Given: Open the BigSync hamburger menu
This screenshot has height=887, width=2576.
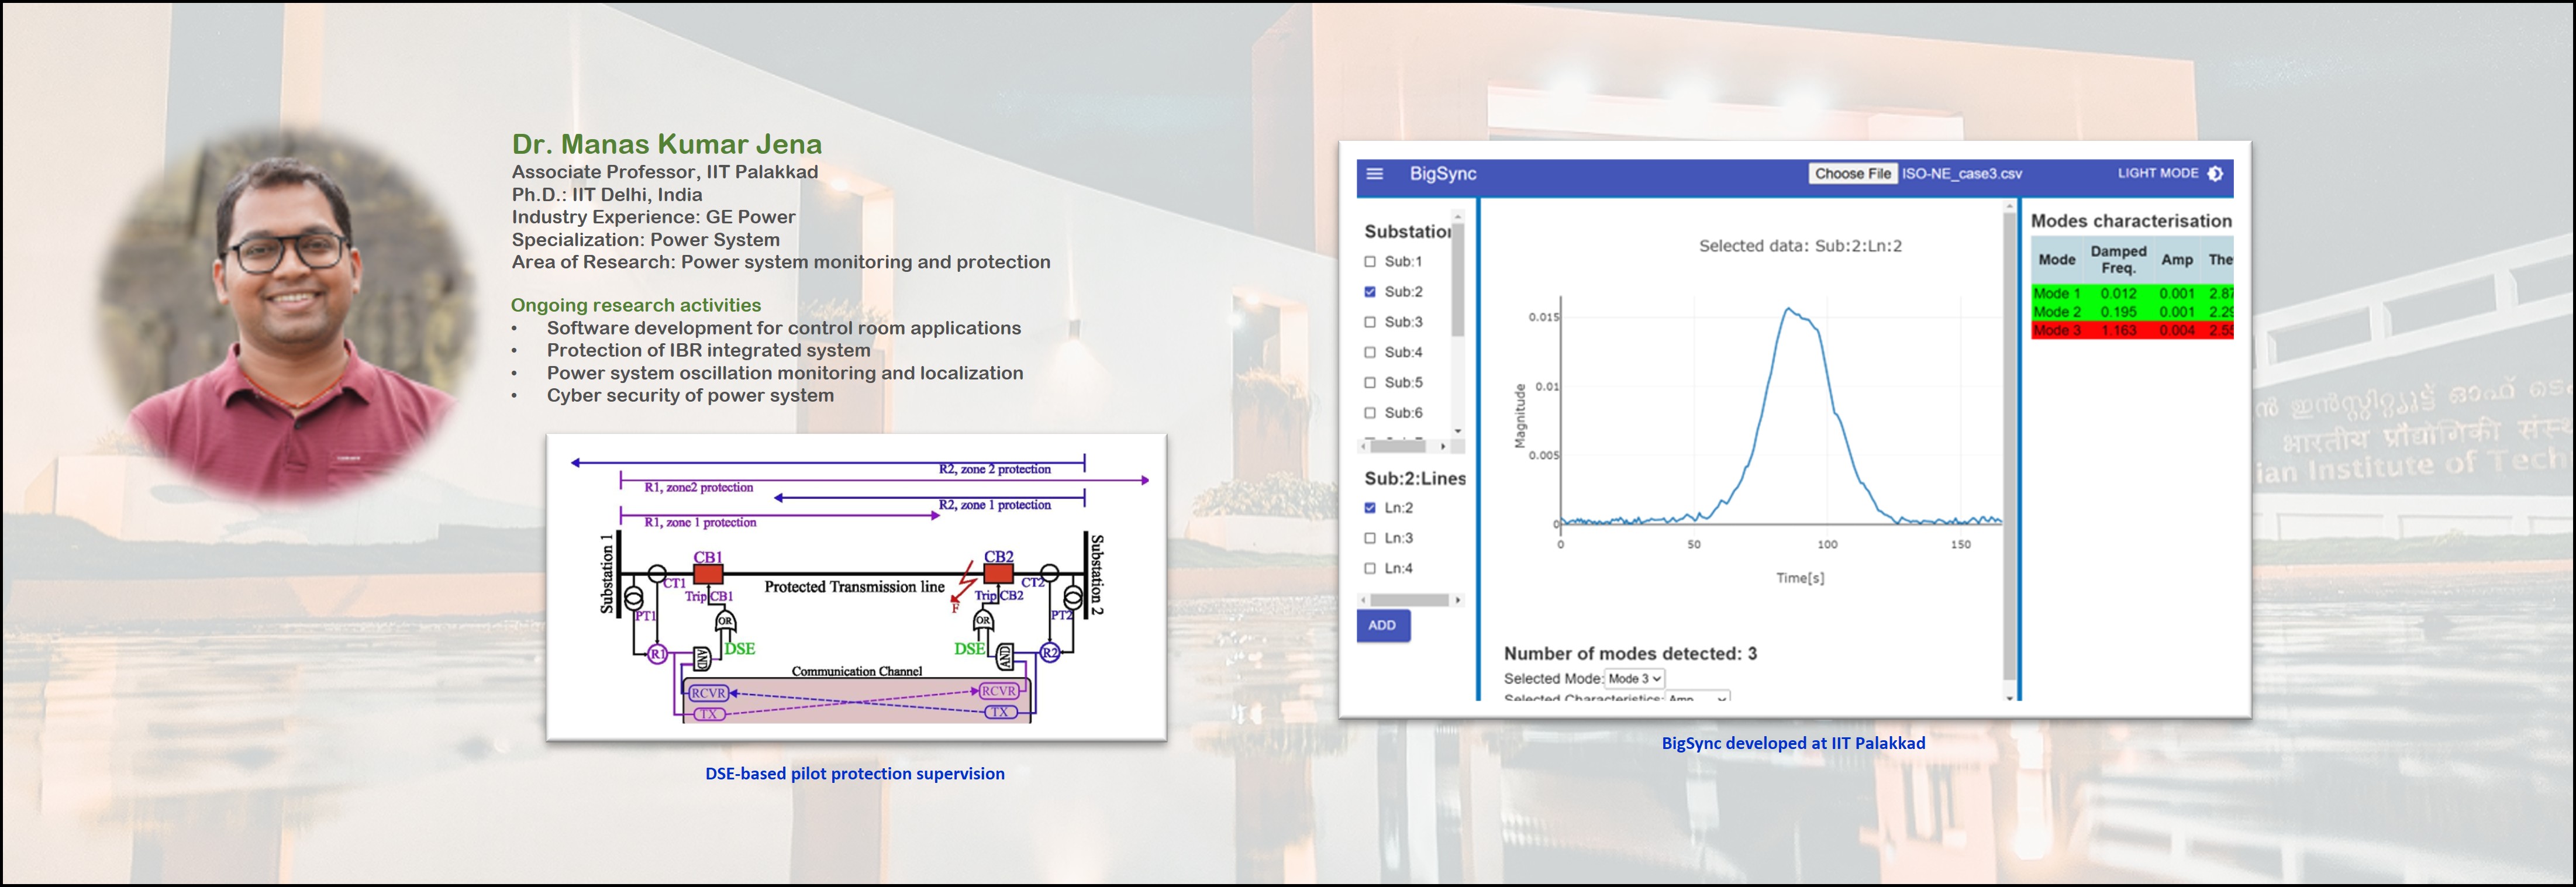Looking at the screenshot, I should [1375, 174].
